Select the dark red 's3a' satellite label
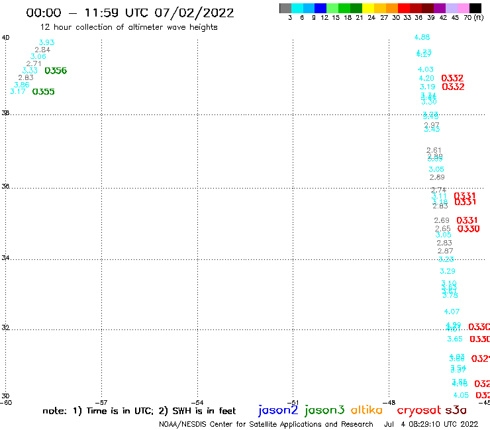The height and width of the screenshot is (430, 490). click(456, 410)
